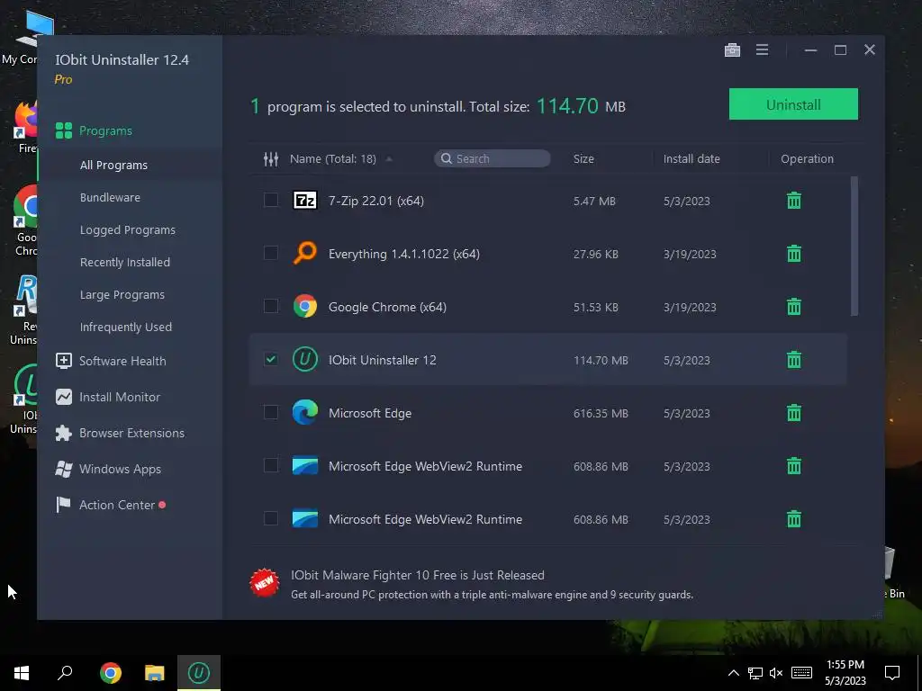Click the NEW badge on Malware Fighter banner

(x=264, y=582)
